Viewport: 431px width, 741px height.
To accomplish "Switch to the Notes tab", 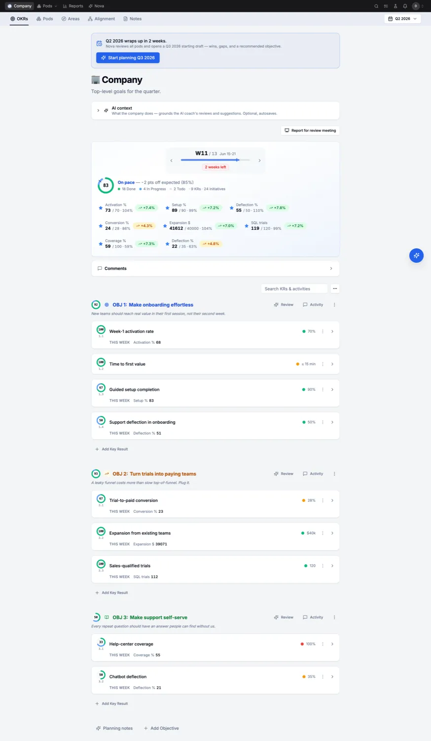I will point(132,19).
